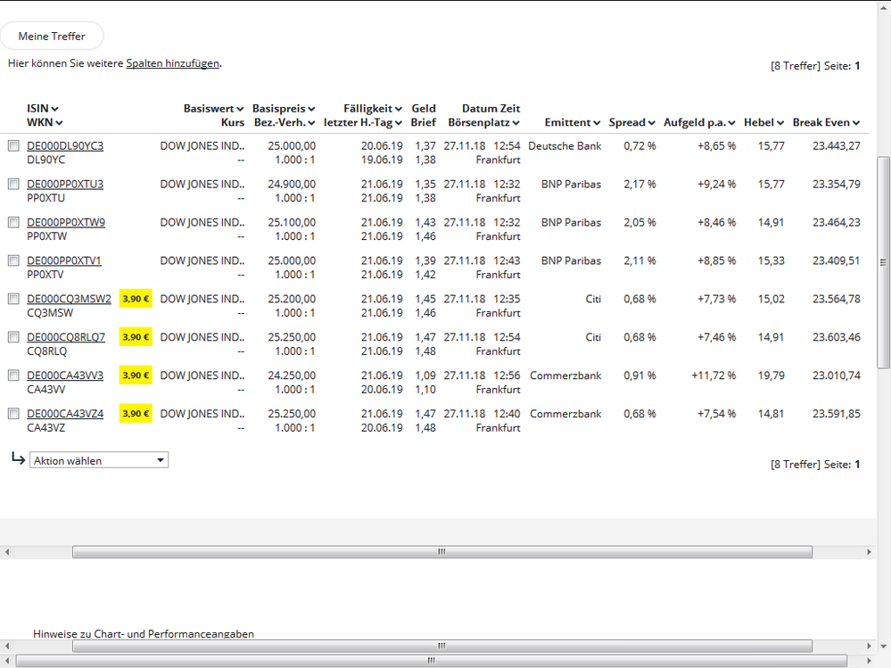Click the sort arrow next to WKN
This screenshot has width=891, height=668.
59,123
